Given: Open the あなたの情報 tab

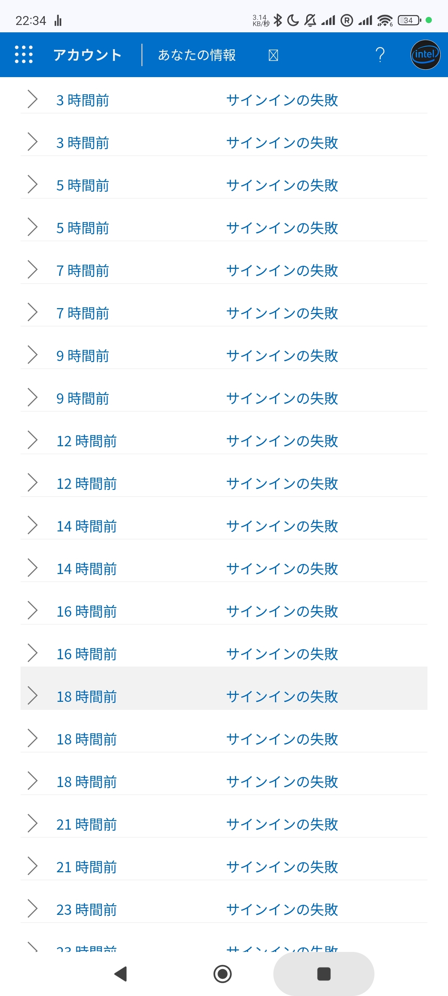Looking at the screenshot, I should (197, 55).
